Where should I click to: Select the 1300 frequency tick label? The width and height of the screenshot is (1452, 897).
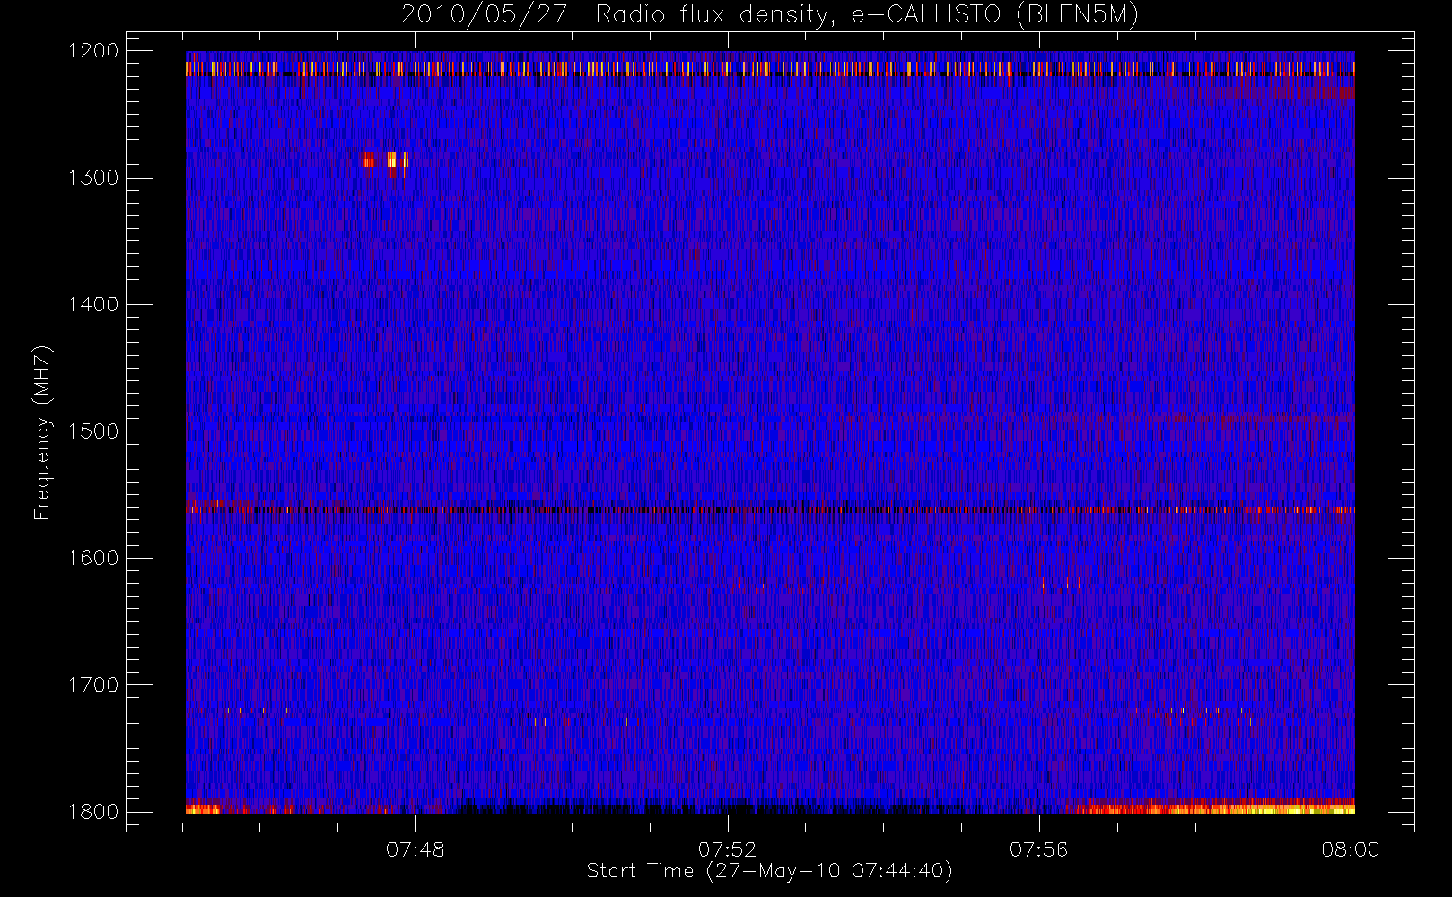tap(93, 178)
